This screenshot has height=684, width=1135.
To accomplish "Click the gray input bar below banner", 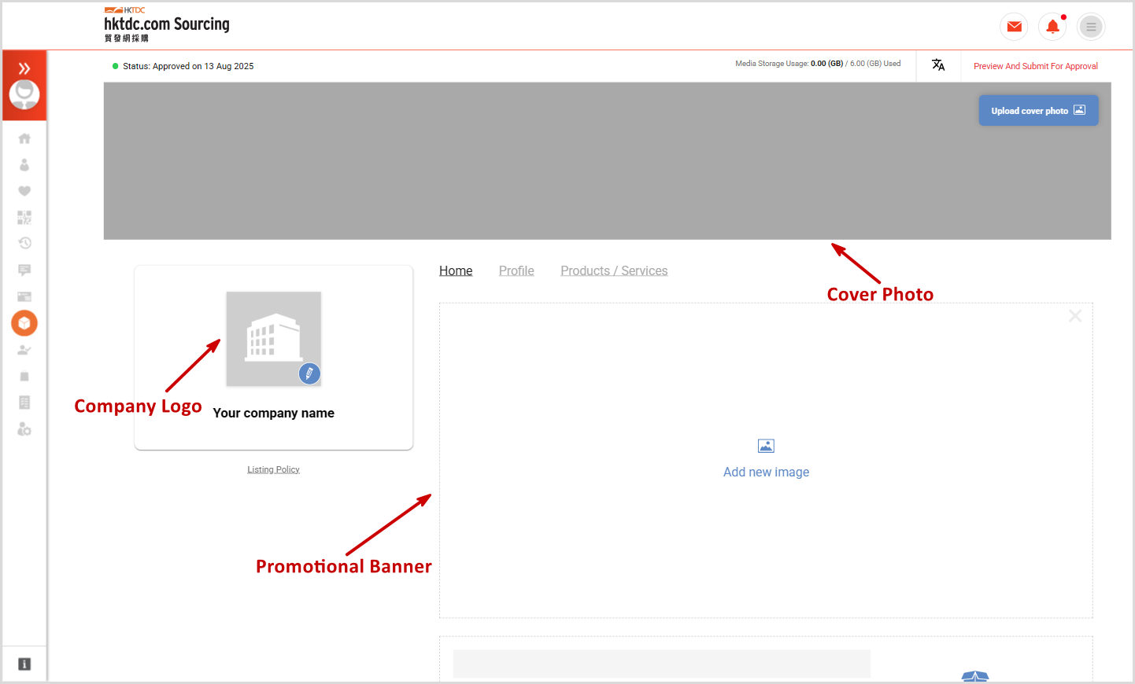I will coord(662,664).
